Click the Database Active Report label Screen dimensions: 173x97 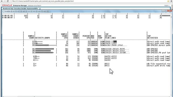(34, 5)
